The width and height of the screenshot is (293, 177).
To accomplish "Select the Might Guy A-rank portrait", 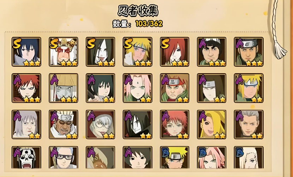I will [211, 52].
